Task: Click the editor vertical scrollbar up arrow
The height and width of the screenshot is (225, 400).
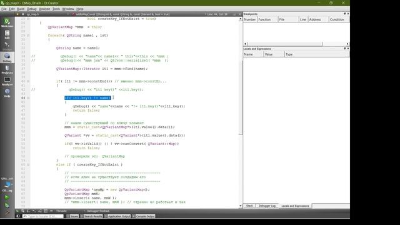Action: [x=240, y=19]
